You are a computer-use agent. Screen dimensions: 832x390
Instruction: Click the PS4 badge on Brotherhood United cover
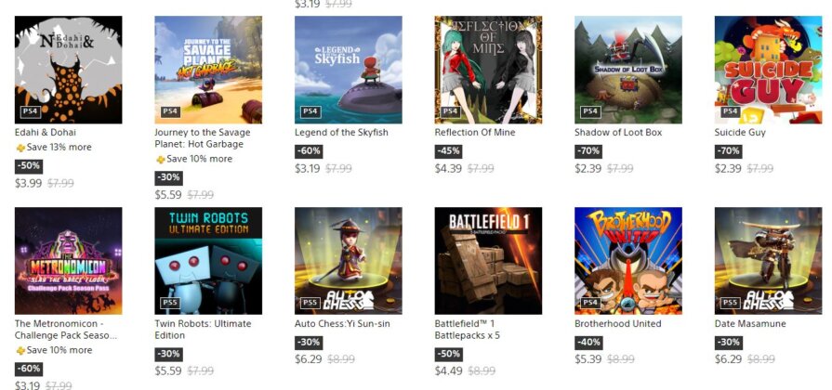pyautogui.click(x=590, y=303)
